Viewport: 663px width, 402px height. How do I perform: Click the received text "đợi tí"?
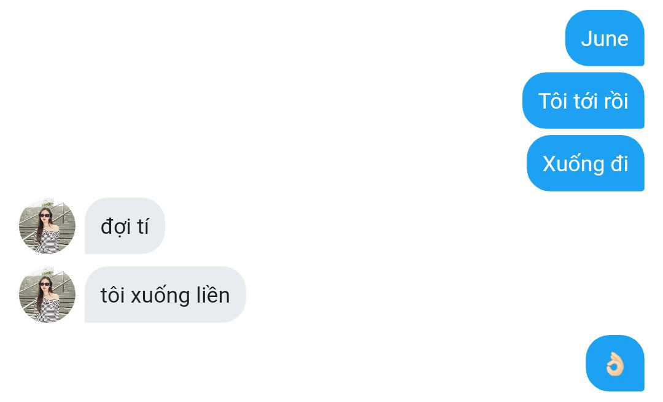[125, 226]
